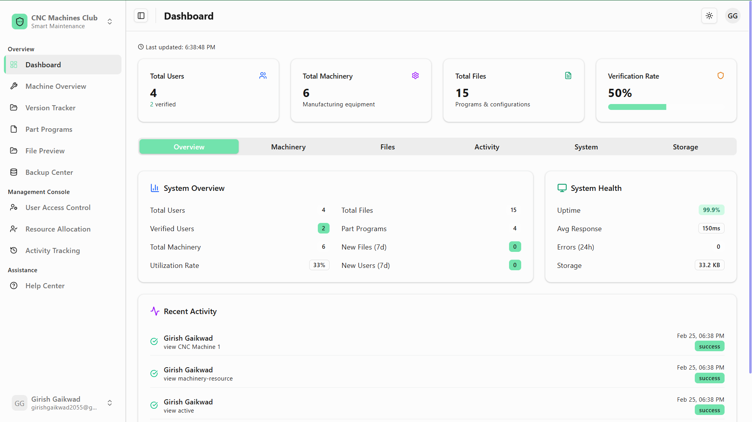Click the Help Center question mark icon
Viewport: 752px width, 422px height.
[14, 286]
